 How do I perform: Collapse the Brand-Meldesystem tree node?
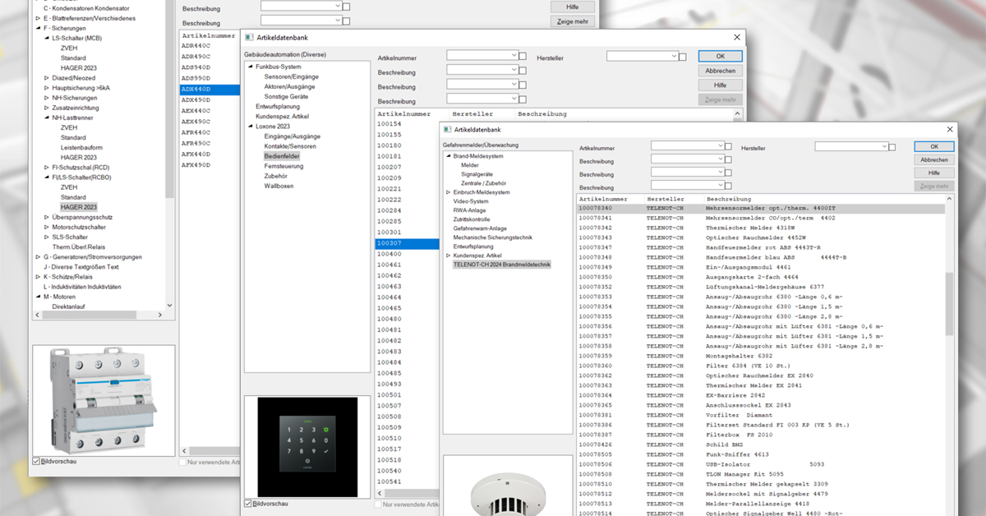click(x=448, y=155)
